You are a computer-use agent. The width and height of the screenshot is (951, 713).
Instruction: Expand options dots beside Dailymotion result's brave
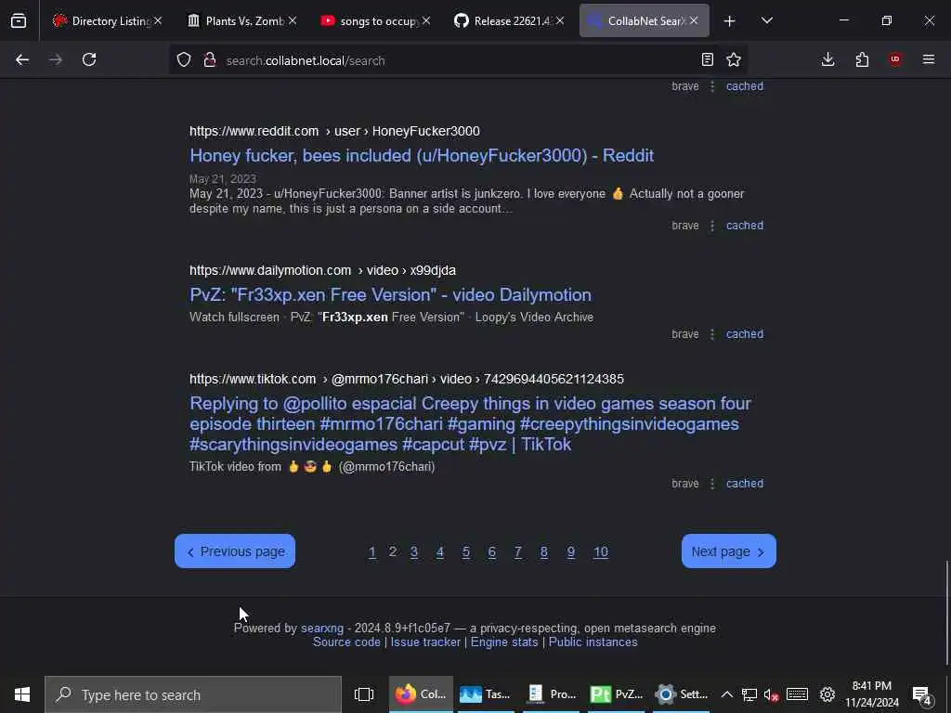[712, 334]
